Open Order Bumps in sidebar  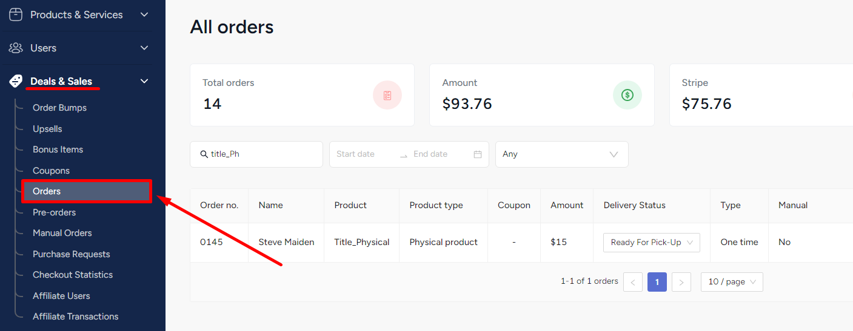59,108
